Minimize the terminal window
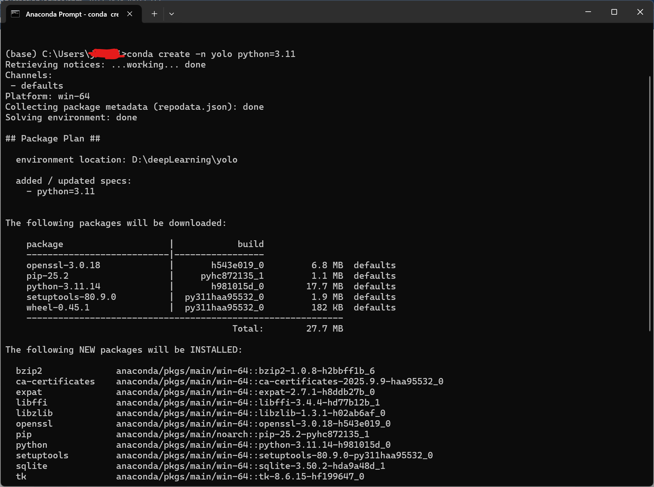The height and width of the screenshot is (487, 654). [x=588, y=12]
